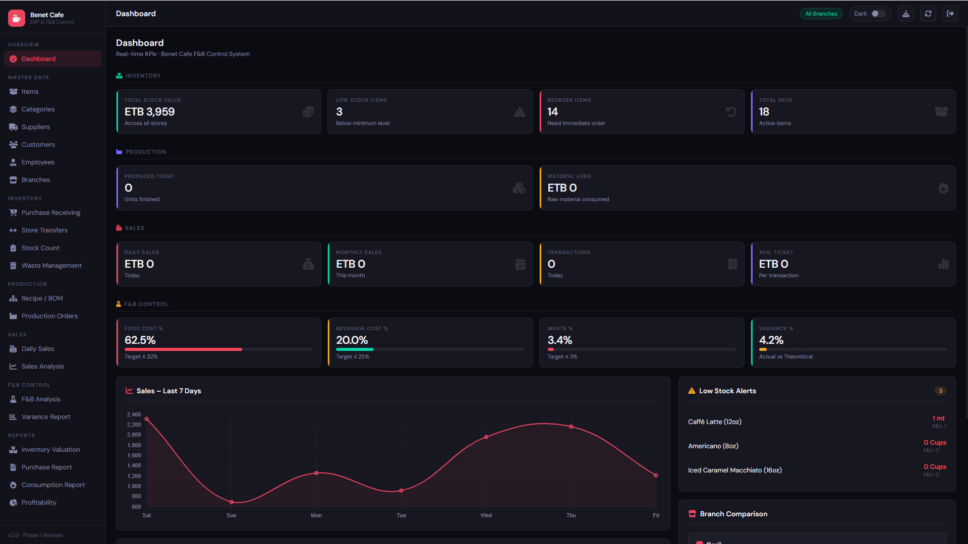The height and width of the screenshot is (544, 968).
Task: Open Categories in the sidebar
Action: 52,109
